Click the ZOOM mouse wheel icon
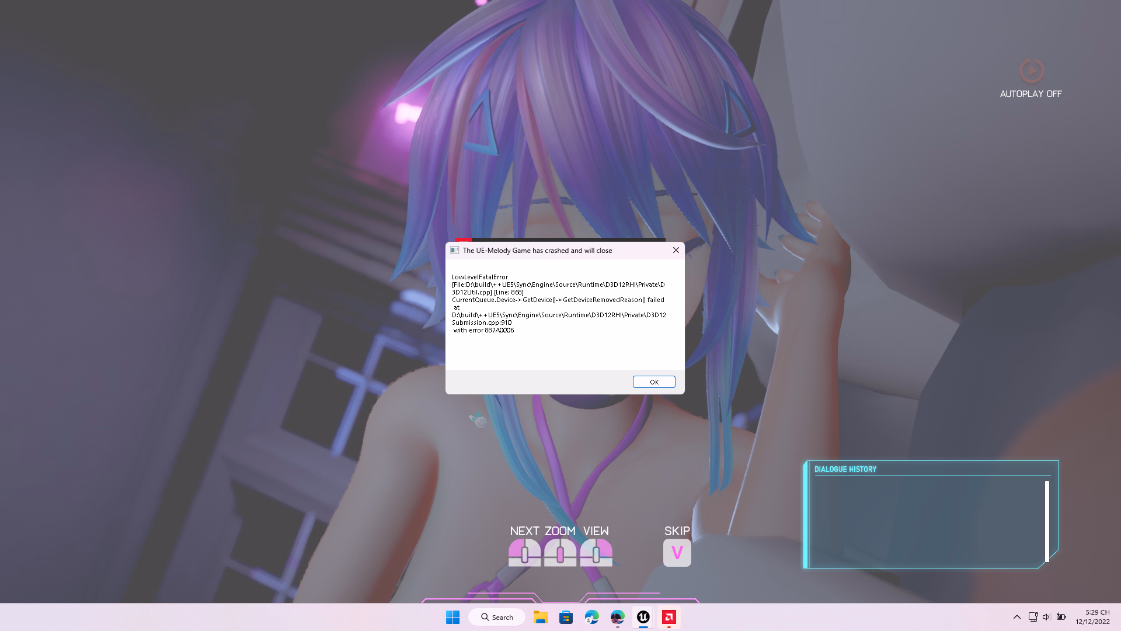 tap(560, 552)
